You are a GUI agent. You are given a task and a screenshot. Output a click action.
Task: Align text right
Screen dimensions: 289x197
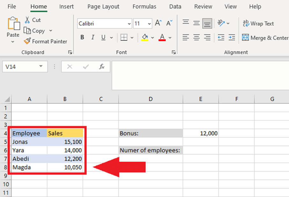click(207, 37)
